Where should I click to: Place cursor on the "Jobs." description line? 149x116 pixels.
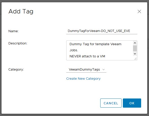(x=74, y=50)
